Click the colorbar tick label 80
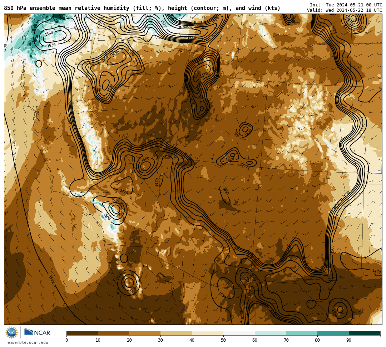Screen dimensions: 386x347 pos(317,340)
